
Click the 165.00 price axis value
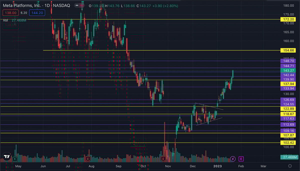click(288, 32)
